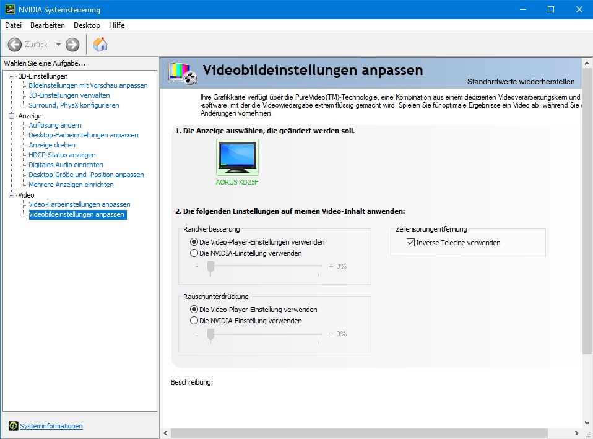Open Anzeige drehen
The image size is (593, 439).
pyautogui.click(x=52, y=145)
